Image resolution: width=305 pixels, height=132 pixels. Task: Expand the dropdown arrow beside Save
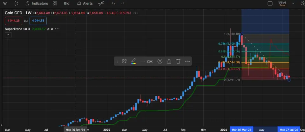coord(293,3)
